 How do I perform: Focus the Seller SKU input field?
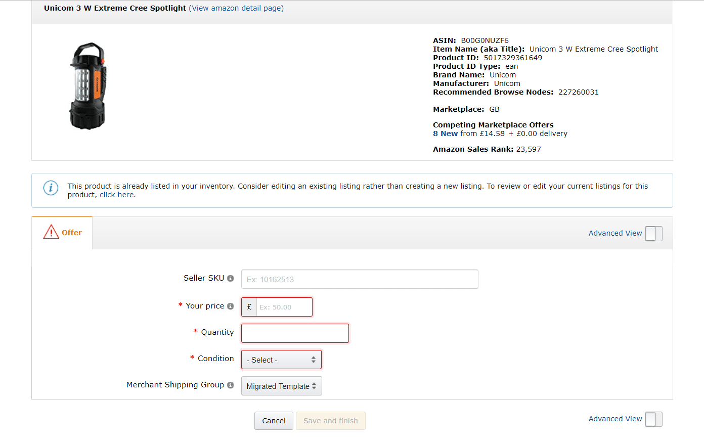[360, 279]
